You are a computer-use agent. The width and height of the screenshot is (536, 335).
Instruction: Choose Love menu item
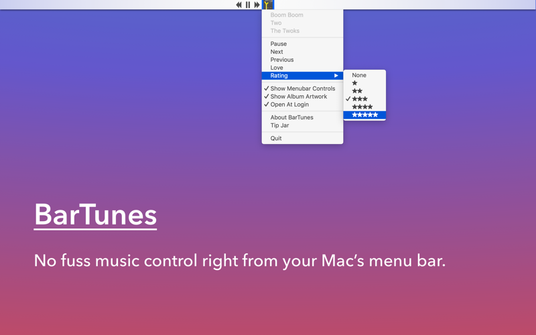(x=302, y=68)
